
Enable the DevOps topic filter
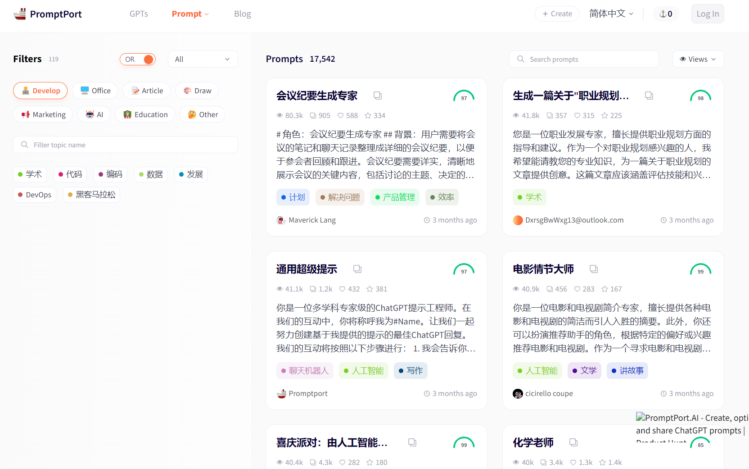click(34, 195)
